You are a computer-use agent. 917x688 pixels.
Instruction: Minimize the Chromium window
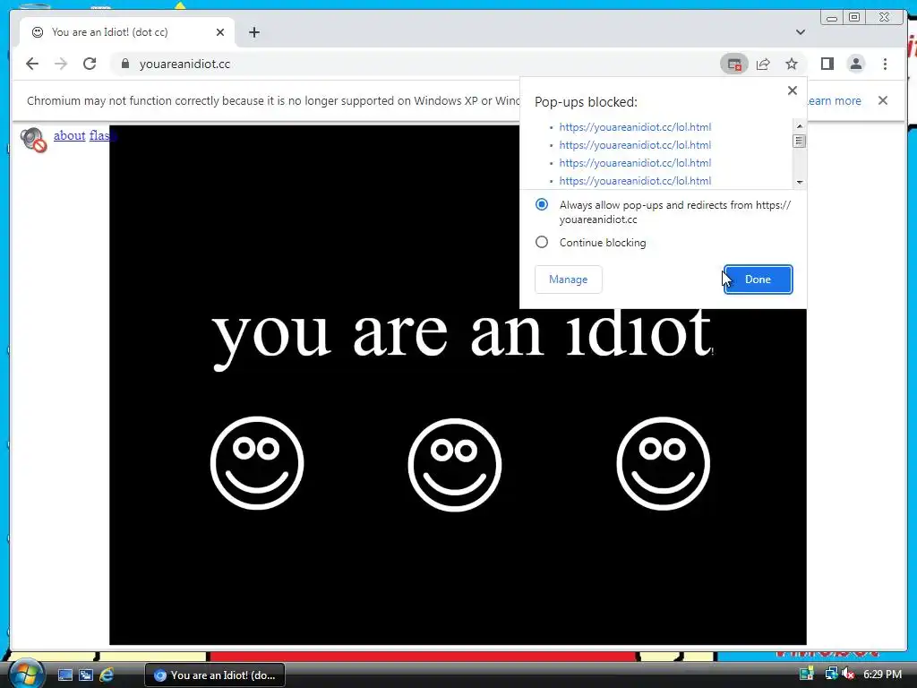point(832,17)
